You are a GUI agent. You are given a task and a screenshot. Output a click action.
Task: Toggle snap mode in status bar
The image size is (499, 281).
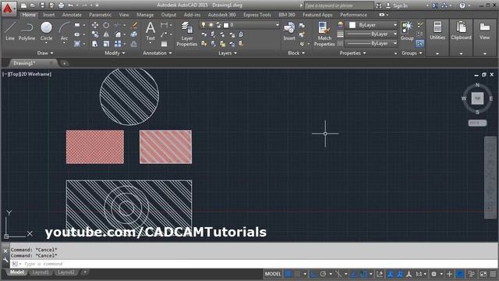(297, 274)
